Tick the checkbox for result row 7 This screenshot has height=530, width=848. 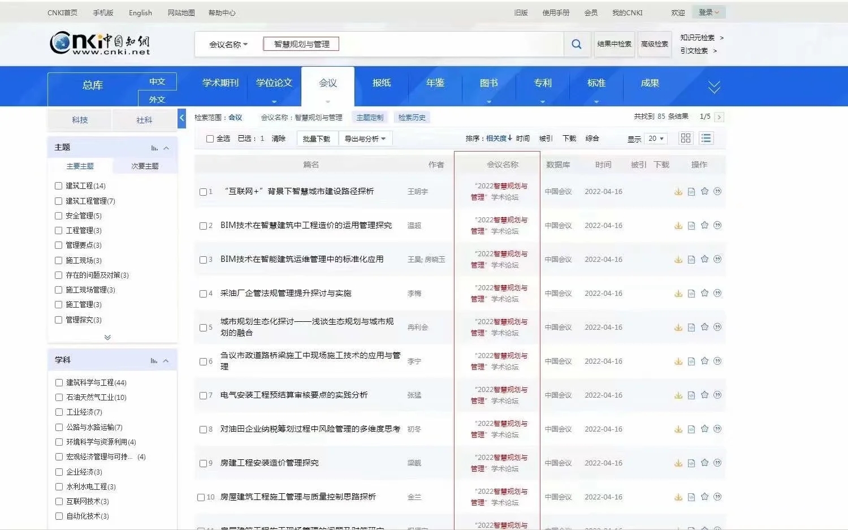pyautogui.click(x=203, y=395)
